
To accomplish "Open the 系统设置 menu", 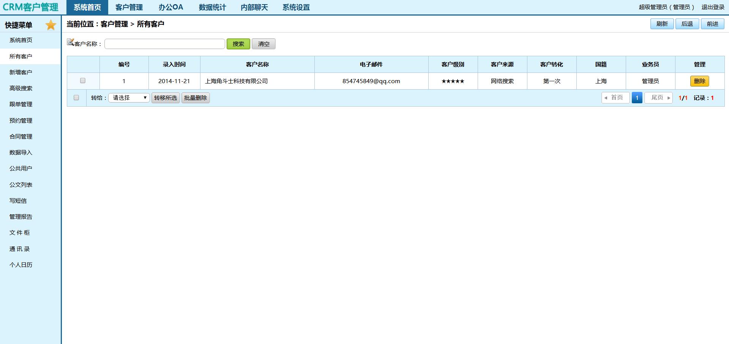I will pos(296,7).
